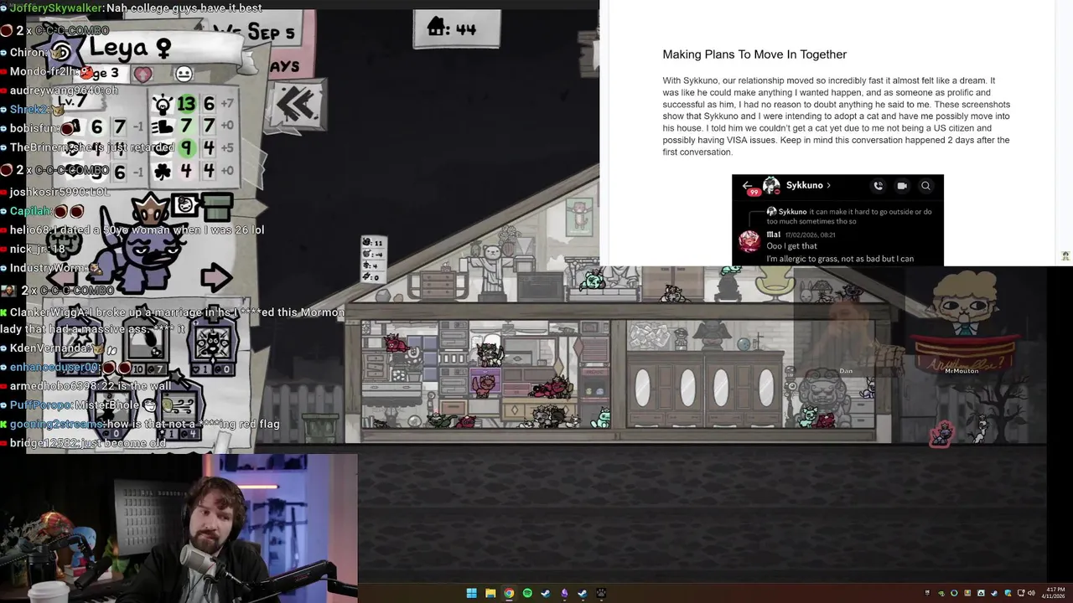Image resolution: width=1073 pixels, height=603 pixels.
Task: Click the pink highlighted cat outside the house
Action: (941, 433)
